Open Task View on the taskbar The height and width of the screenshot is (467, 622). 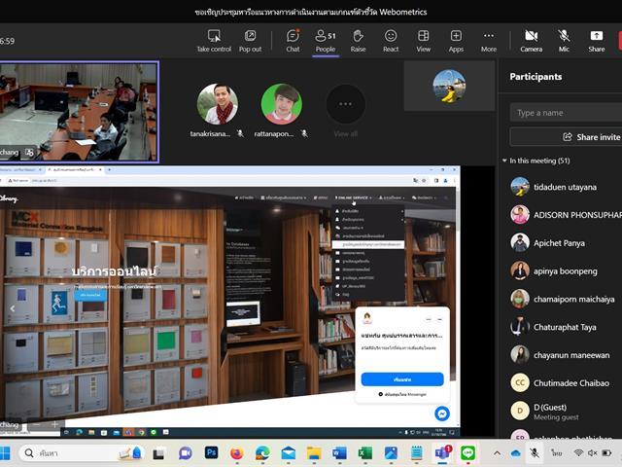(x=158, y=452)
